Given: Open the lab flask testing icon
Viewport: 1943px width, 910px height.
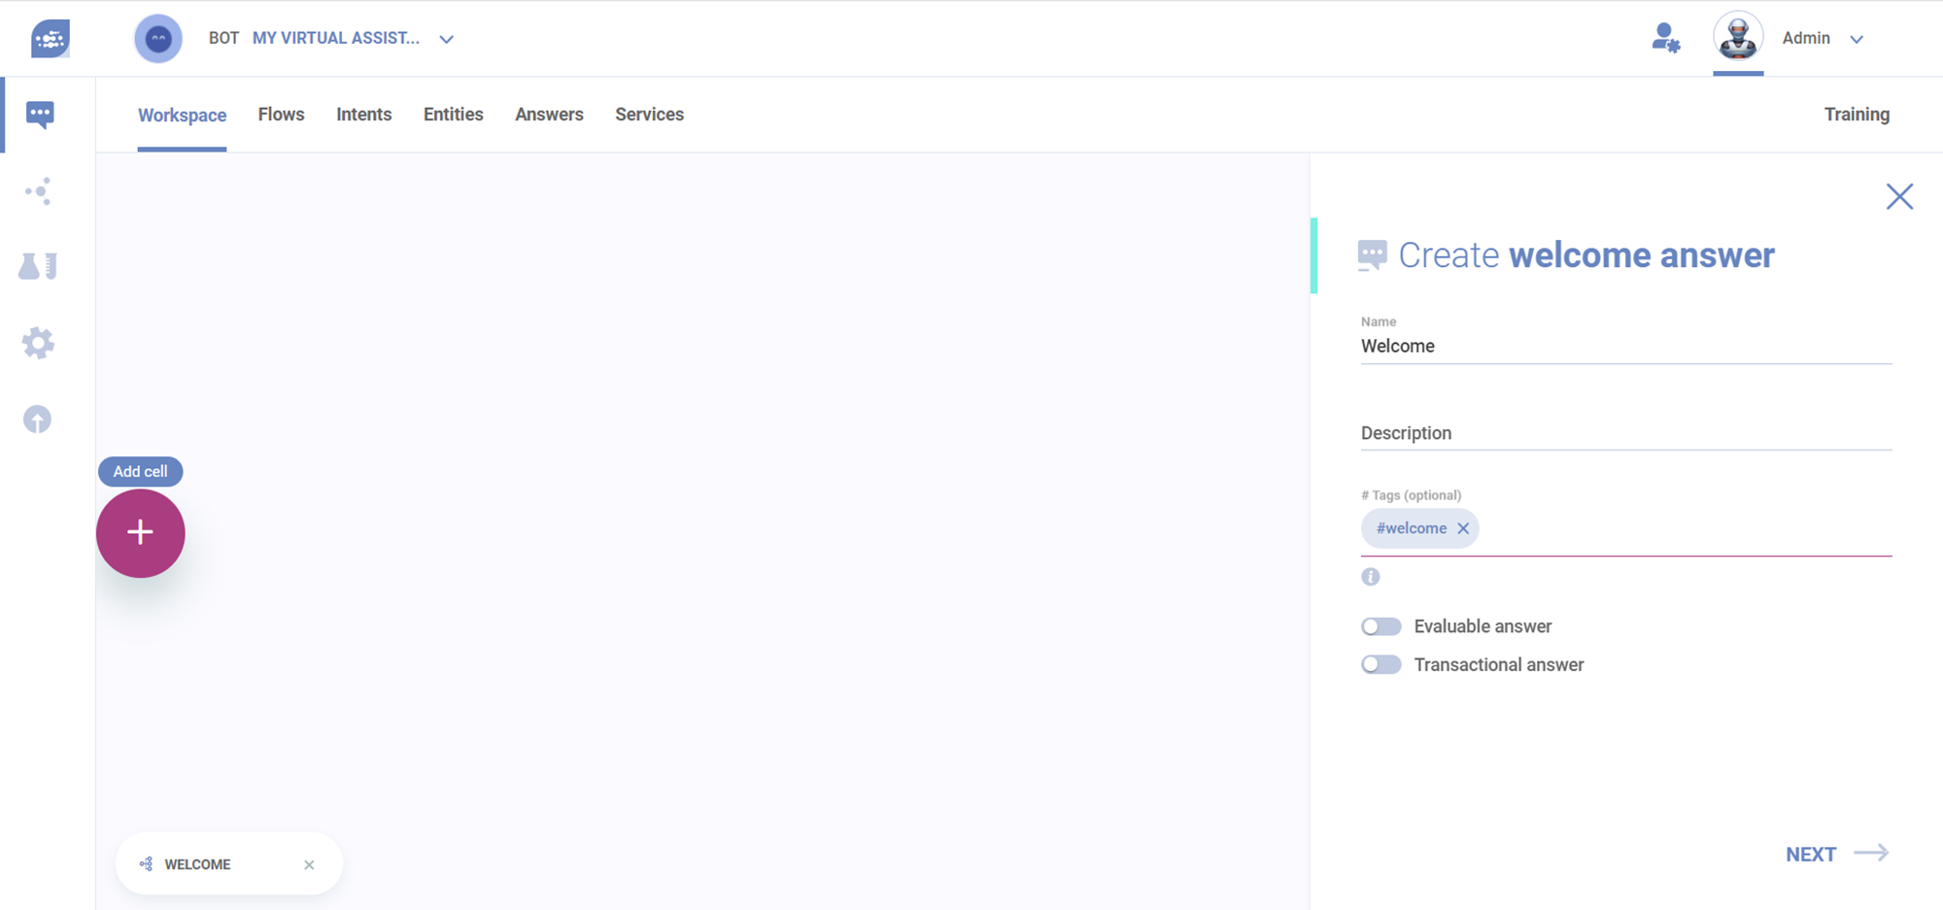Looking at the screenshot, I should (x=38, y=266).
